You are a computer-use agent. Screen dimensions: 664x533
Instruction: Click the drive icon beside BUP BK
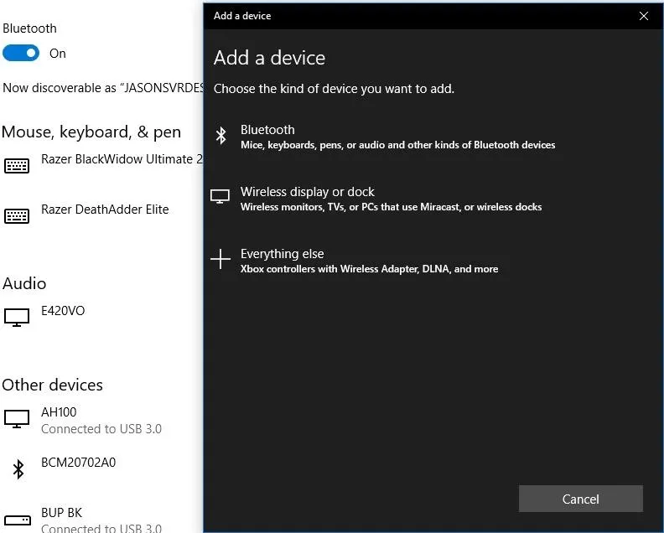[18, 520]
